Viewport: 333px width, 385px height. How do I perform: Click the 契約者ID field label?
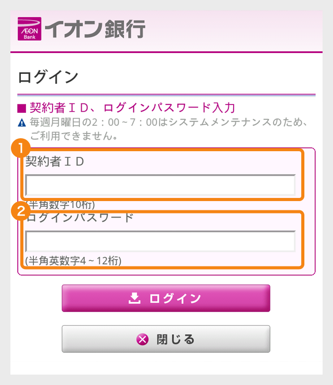55,162
